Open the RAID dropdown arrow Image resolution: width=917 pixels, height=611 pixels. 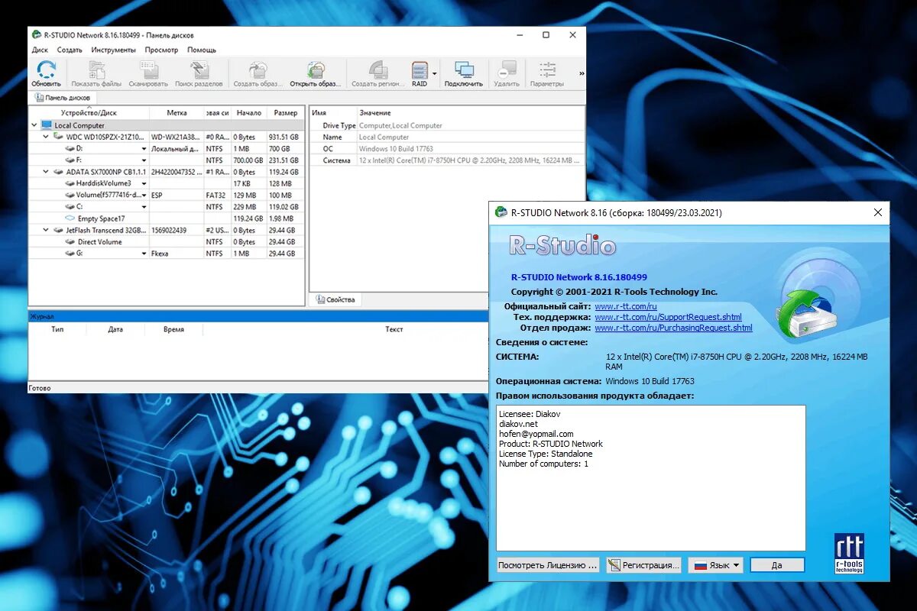coord(435,74)
